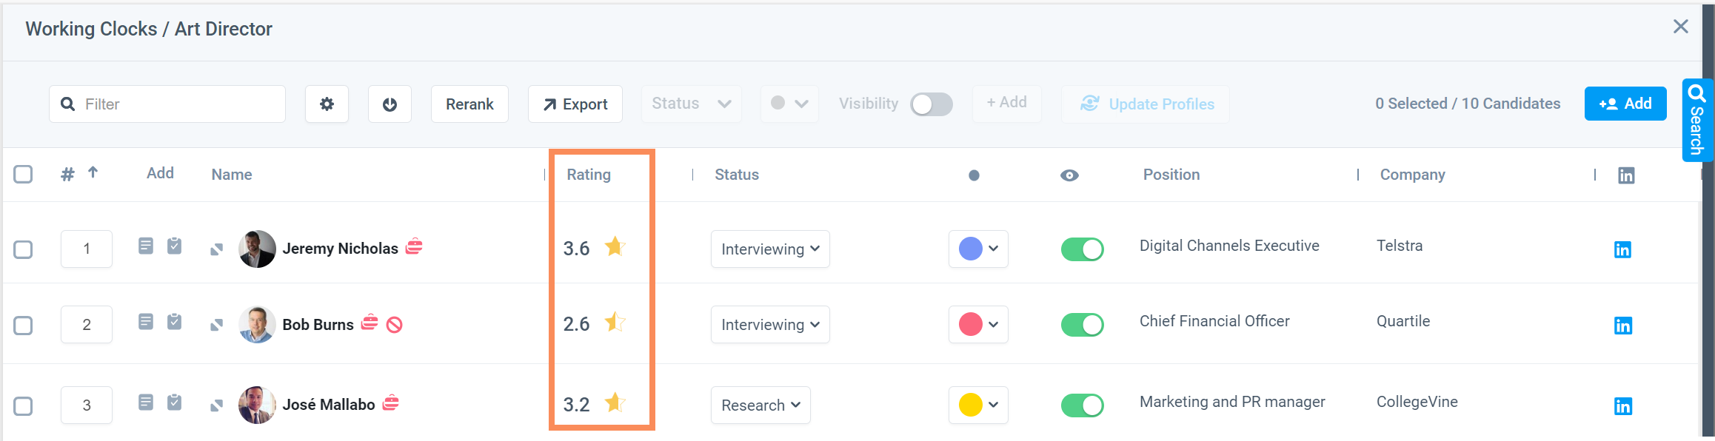Screen dimensions: 1715x441
Task: Turn off the visibility toggle for Bob Burns
Action: [x=1082, y=325]
